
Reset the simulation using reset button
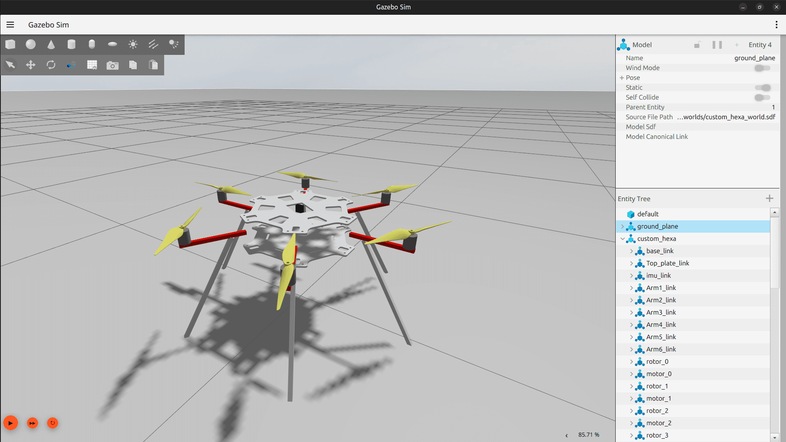point(52,423)
